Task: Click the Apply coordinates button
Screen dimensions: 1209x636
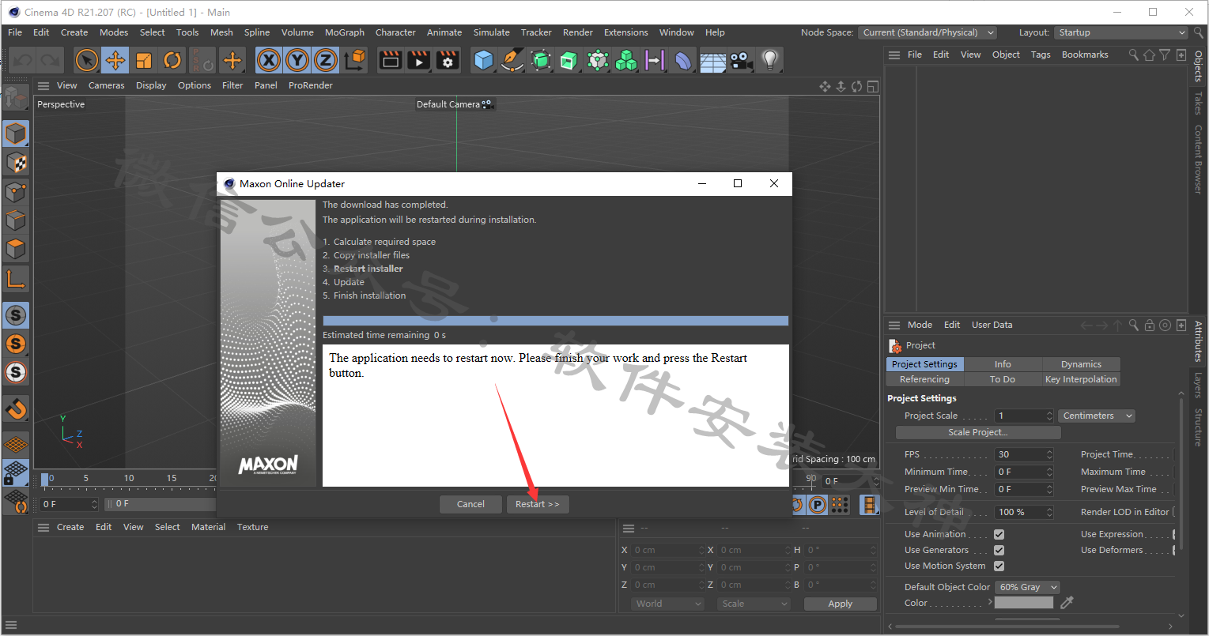Action: click(841, 604)
